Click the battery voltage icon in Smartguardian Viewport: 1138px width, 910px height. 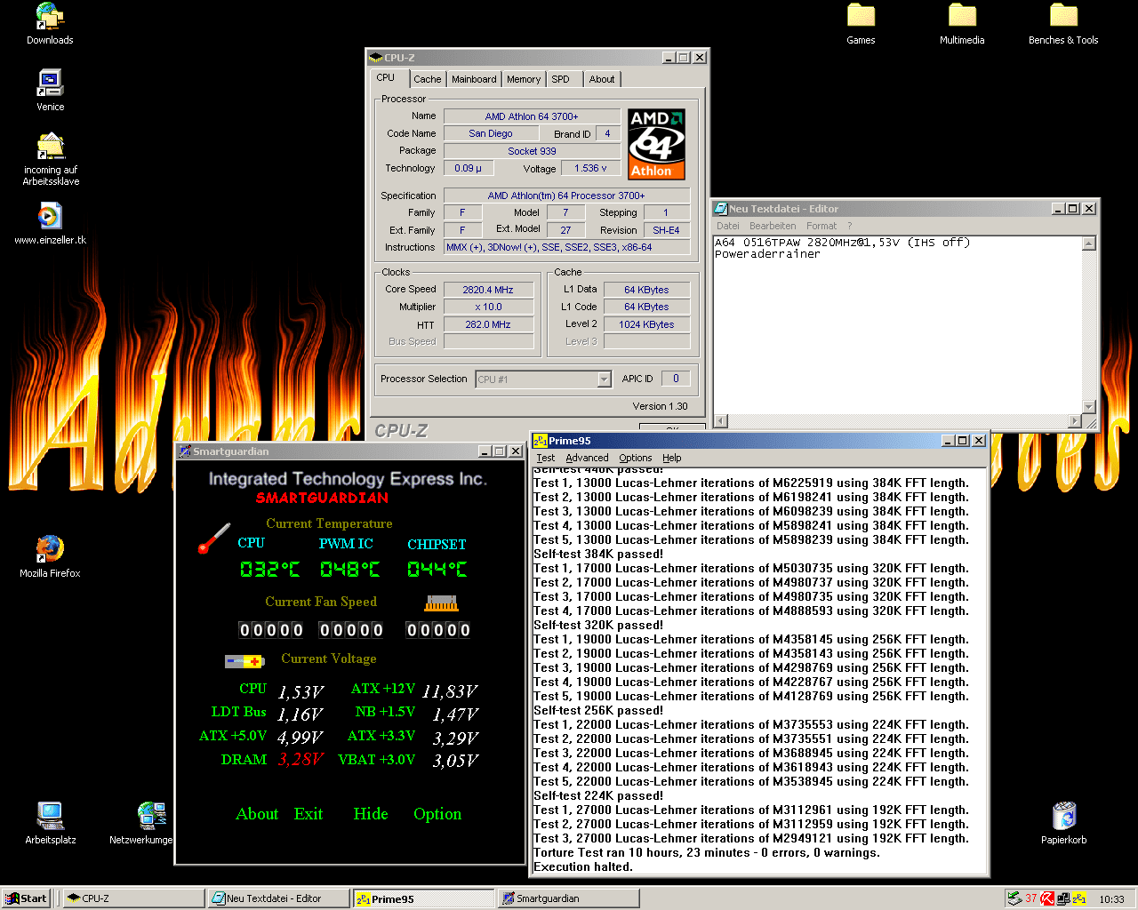pos(244,661)
